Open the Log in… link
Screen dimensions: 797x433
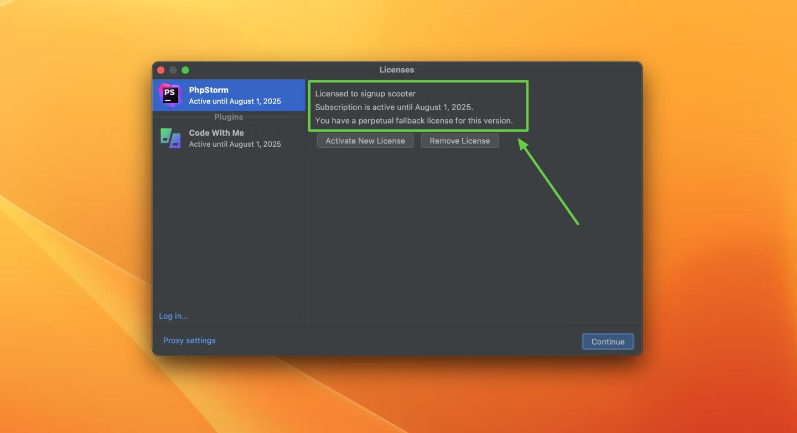[x=173, y=316]
